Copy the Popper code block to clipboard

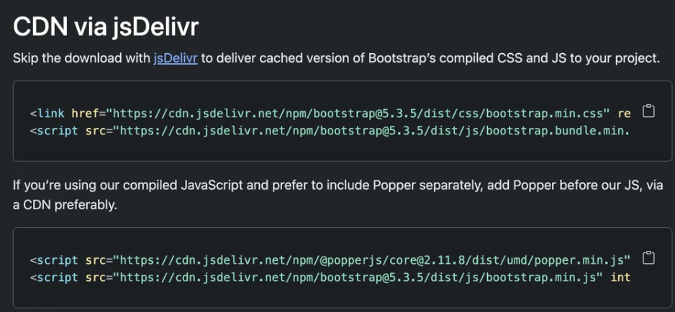pyautogui.click(x=648, y=258)
